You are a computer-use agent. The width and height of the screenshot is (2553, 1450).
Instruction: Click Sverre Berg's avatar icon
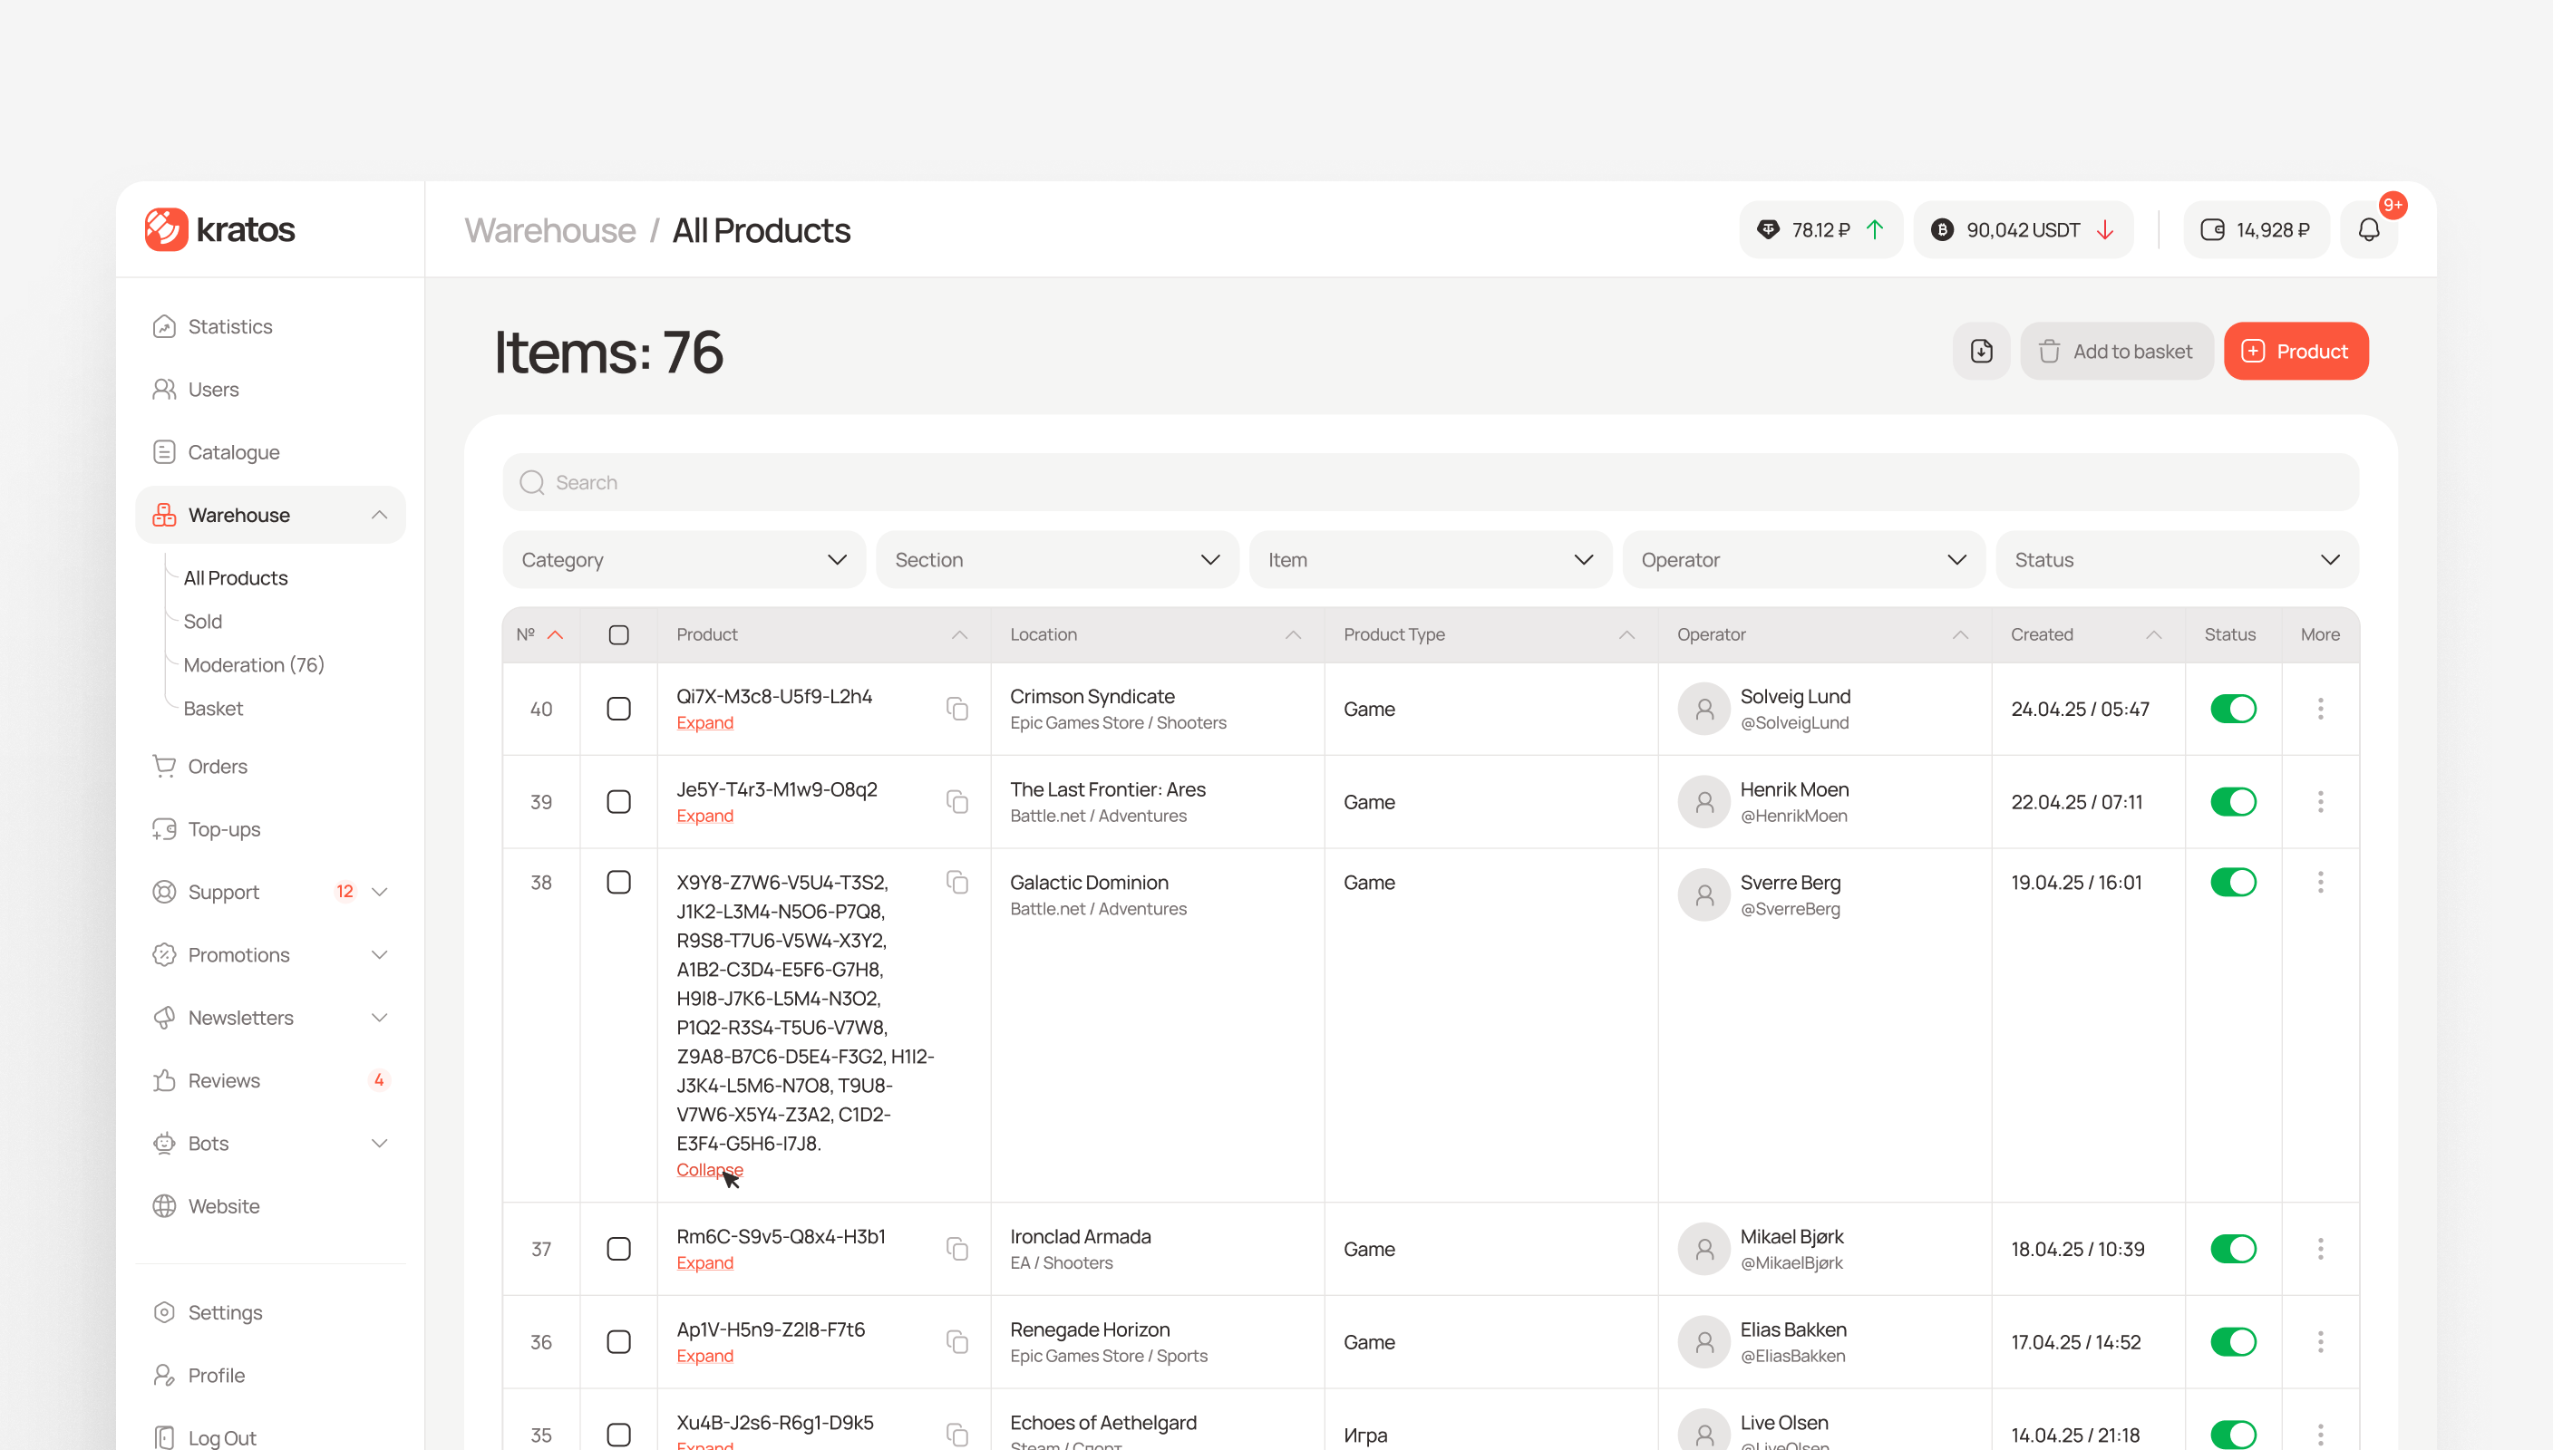(1704, 894)
